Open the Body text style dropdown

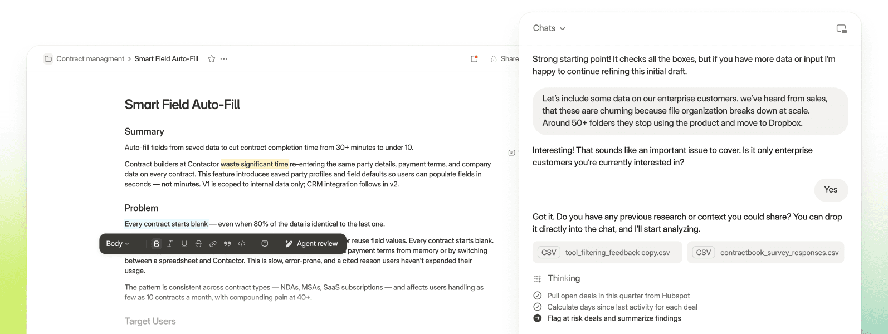pyautogui.click(x=118, y=244)
